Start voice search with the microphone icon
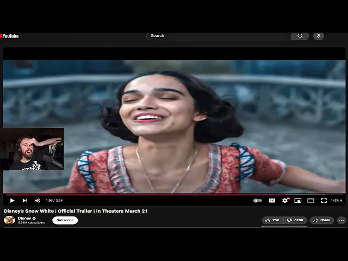348x261 pixels. point(319,36)
